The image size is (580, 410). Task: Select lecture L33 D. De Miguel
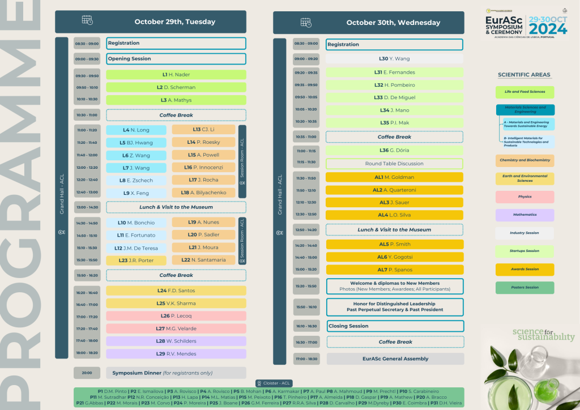click(x=394, y=97)
